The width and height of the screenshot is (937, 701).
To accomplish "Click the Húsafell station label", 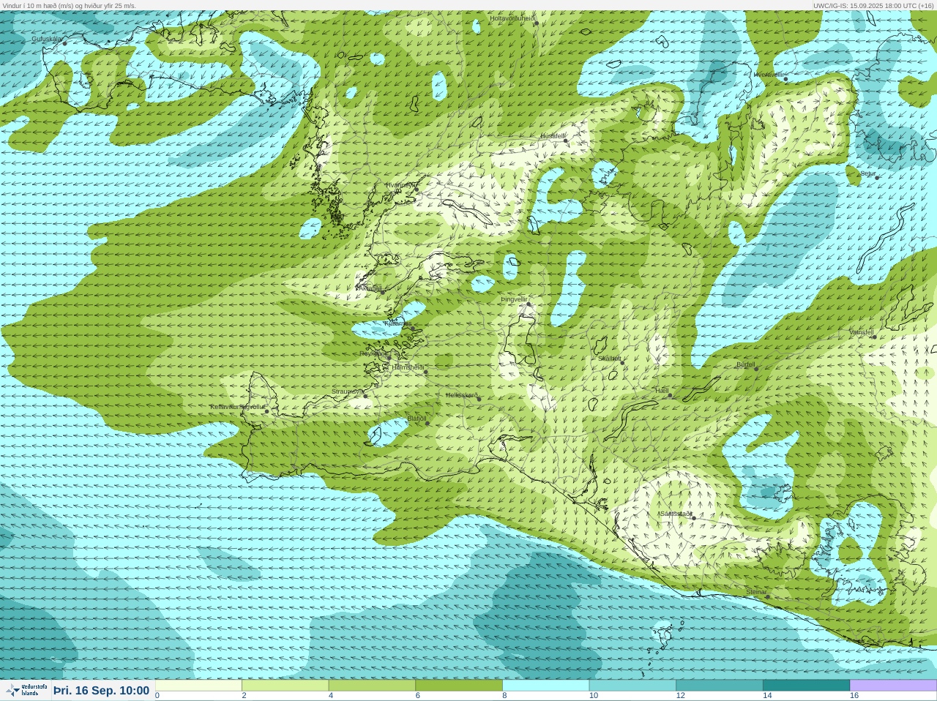I will [553, 136].
